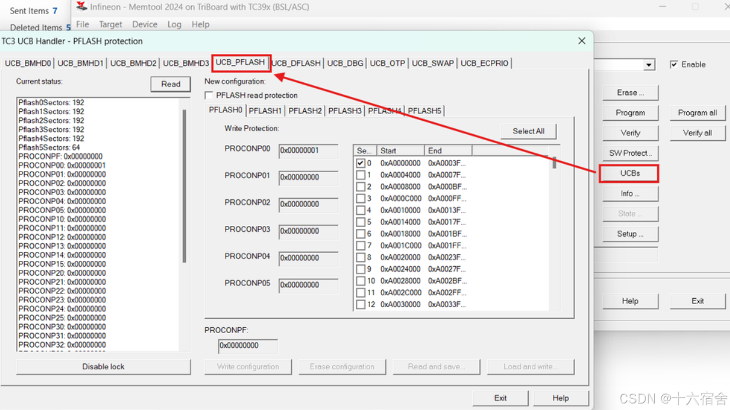The width and height of the screenshot is (730, 410).
Task: Click the Select All button
Action: 528,131
